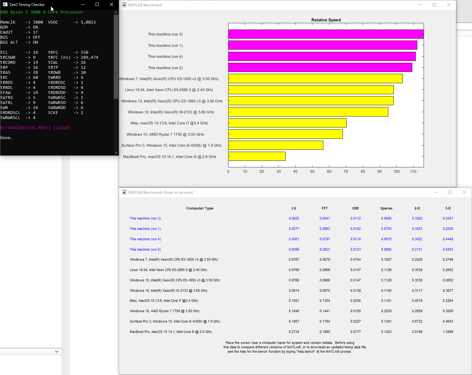The image size is (472, 375).
Task: Click the MATLAB icon on the benchmark times window
Action: pyautogui.click(x=124, y=192)
